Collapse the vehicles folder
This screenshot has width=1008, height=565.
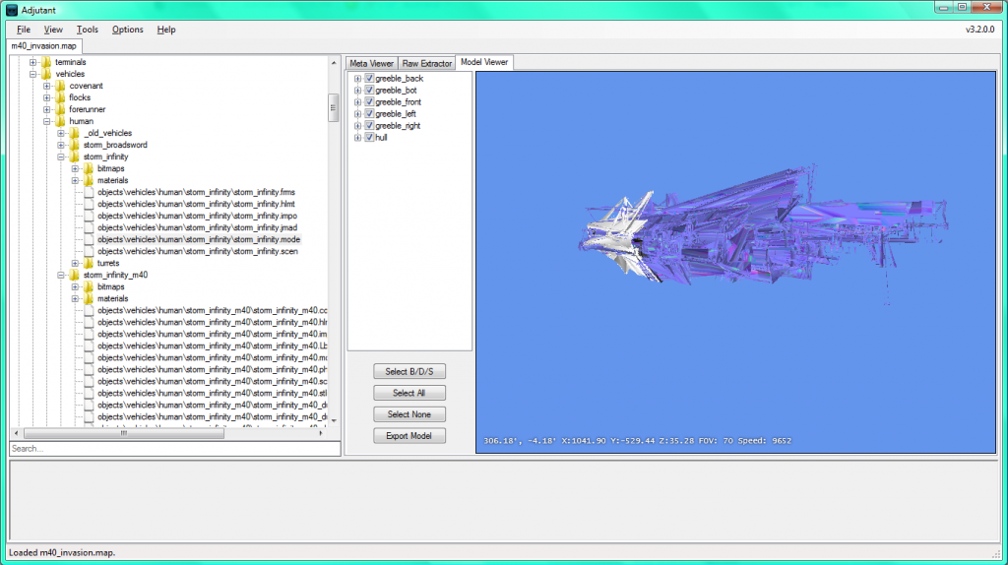click(32, 74)
